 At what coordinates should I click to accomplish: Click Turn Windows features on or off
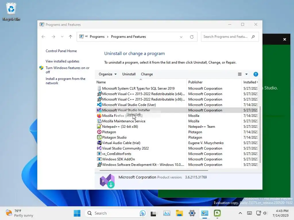tap(67, 70)
